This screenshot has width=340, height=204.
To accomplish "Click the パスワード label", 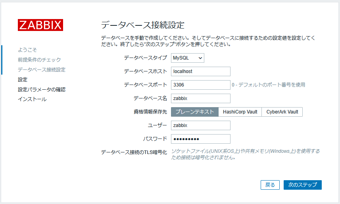I will point(155,139).
